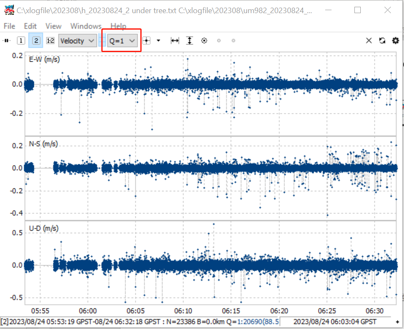Click the time-sync connect icon
404x329 pixels.
point(6,41)
